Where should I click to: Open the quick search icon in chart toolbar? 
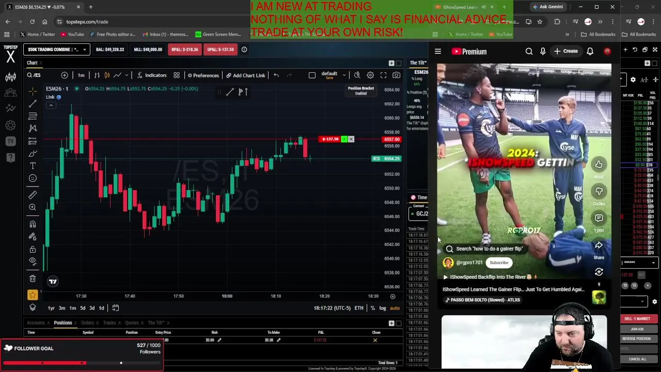pos(357,75)
